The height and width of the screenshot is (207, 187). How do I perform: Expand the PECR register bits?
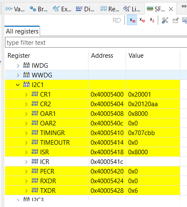[x=26, y=171]
